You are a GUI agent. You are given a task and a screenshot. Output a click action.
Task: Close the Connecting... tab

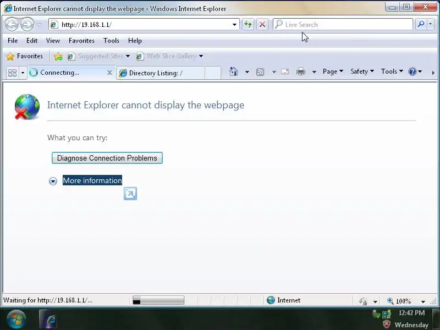point(109,73)
